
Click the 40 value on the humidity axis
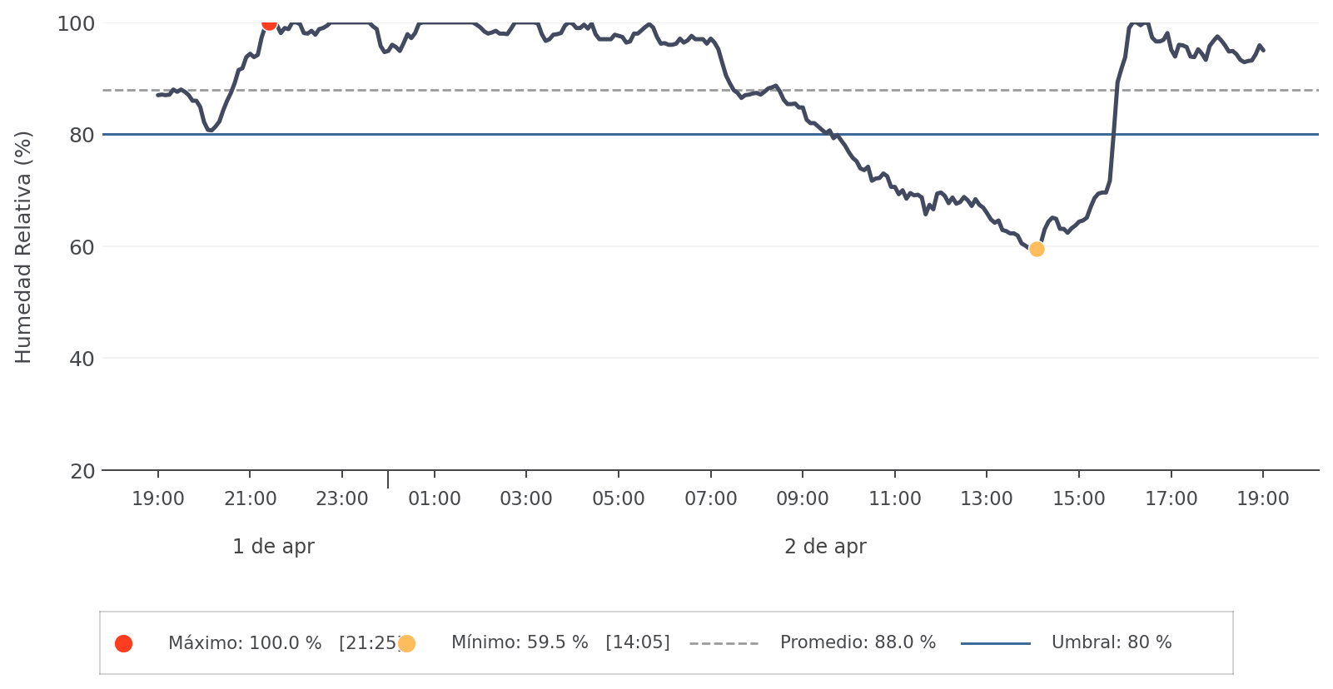point(81,359)
